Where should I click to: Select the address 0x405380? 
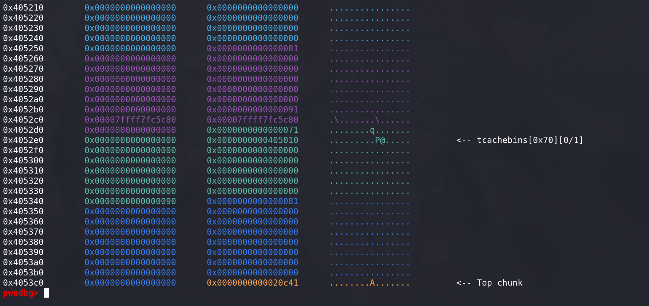point(23,242)
